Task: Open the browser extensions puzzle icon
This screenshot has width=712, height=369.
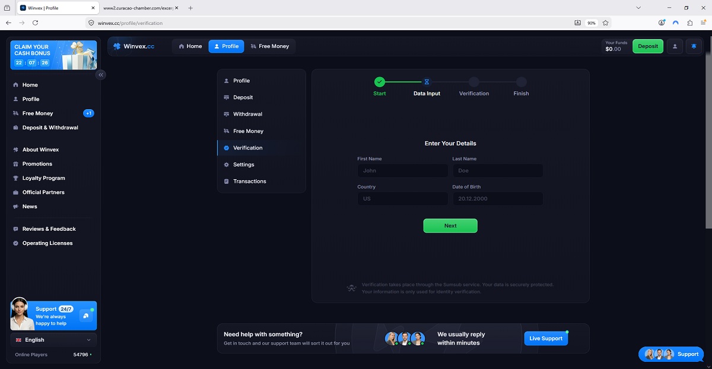Action: (690, 23)
